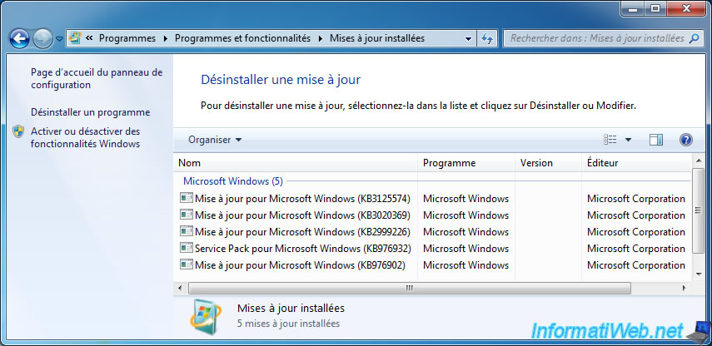Open the Organiser menu
The width and height of the screenshot is (712, 346).
click(215, 140)
